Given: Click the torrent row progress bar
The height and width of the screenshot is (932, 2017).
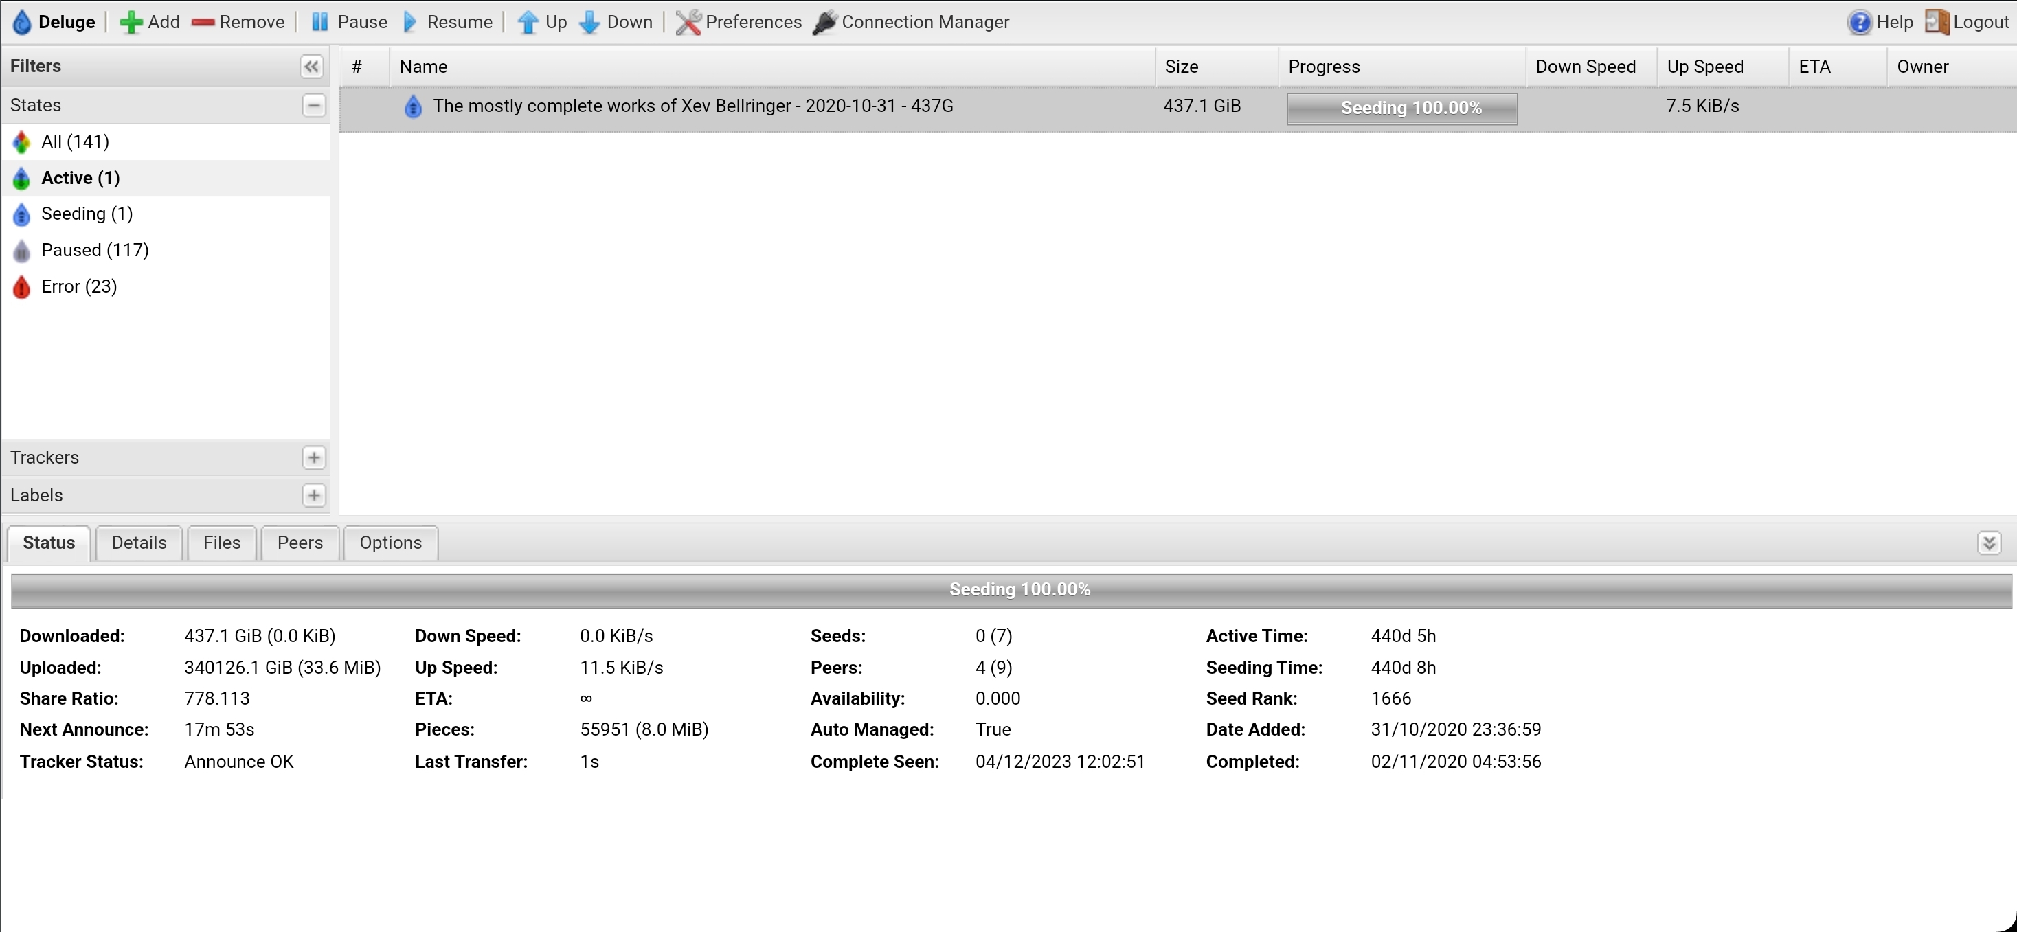Looking at the screenshot, I should [x=1401, y=108].
